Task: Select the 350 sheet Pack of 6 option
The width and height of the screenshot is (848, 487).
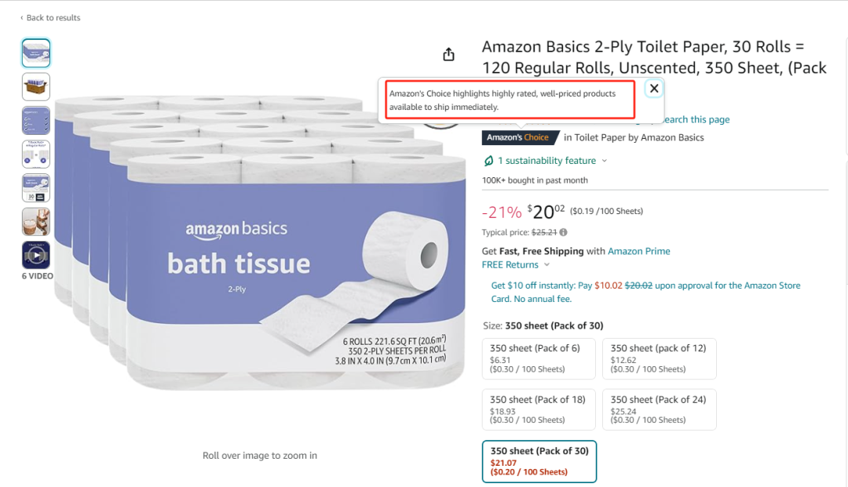Action: tap(539, 358)
